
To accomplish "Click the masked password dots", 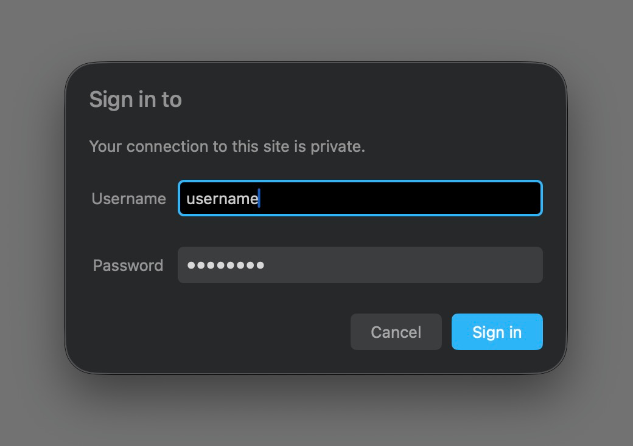I will click(226, 265).
